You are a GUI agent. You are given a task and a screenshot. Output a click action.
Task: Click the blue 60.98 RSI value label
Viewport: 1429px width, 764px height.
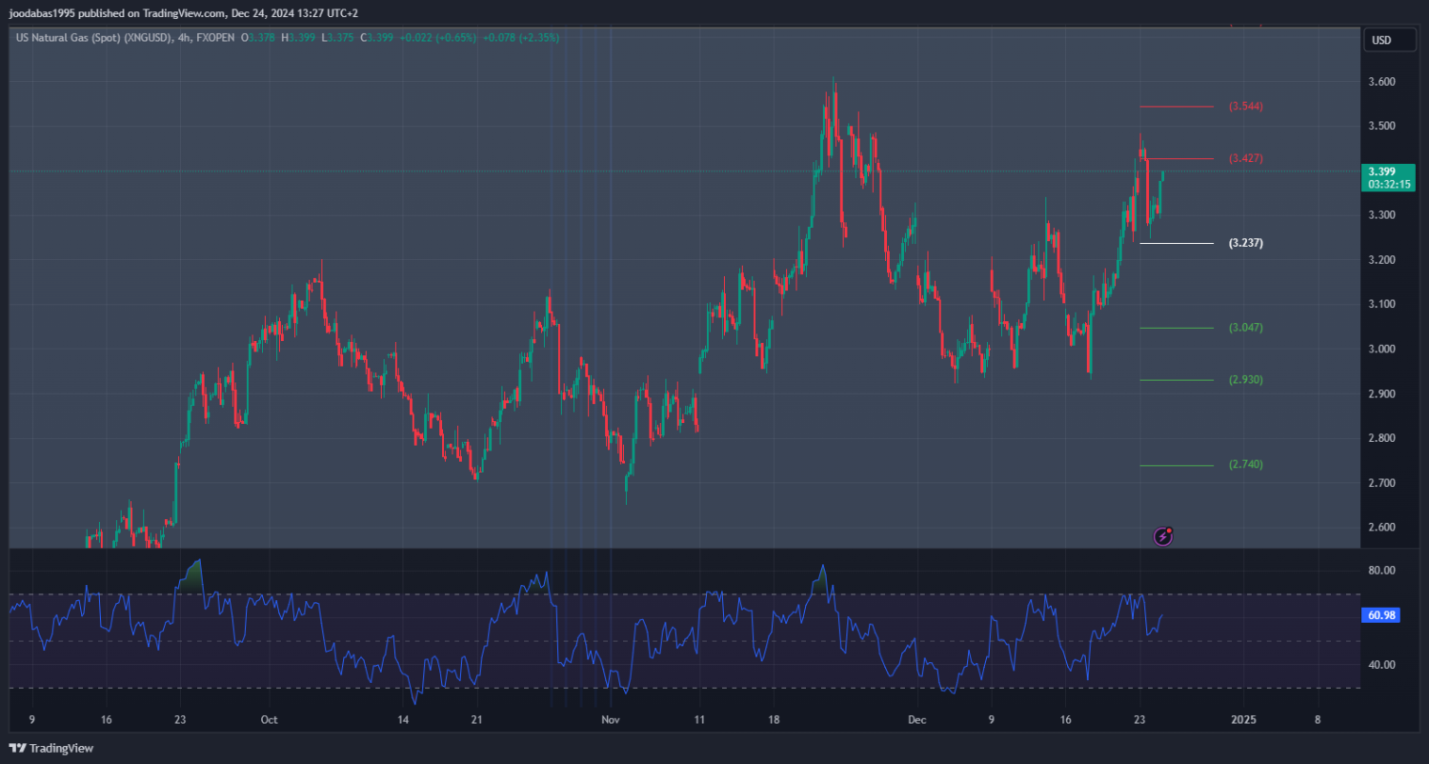(1381, 615)
